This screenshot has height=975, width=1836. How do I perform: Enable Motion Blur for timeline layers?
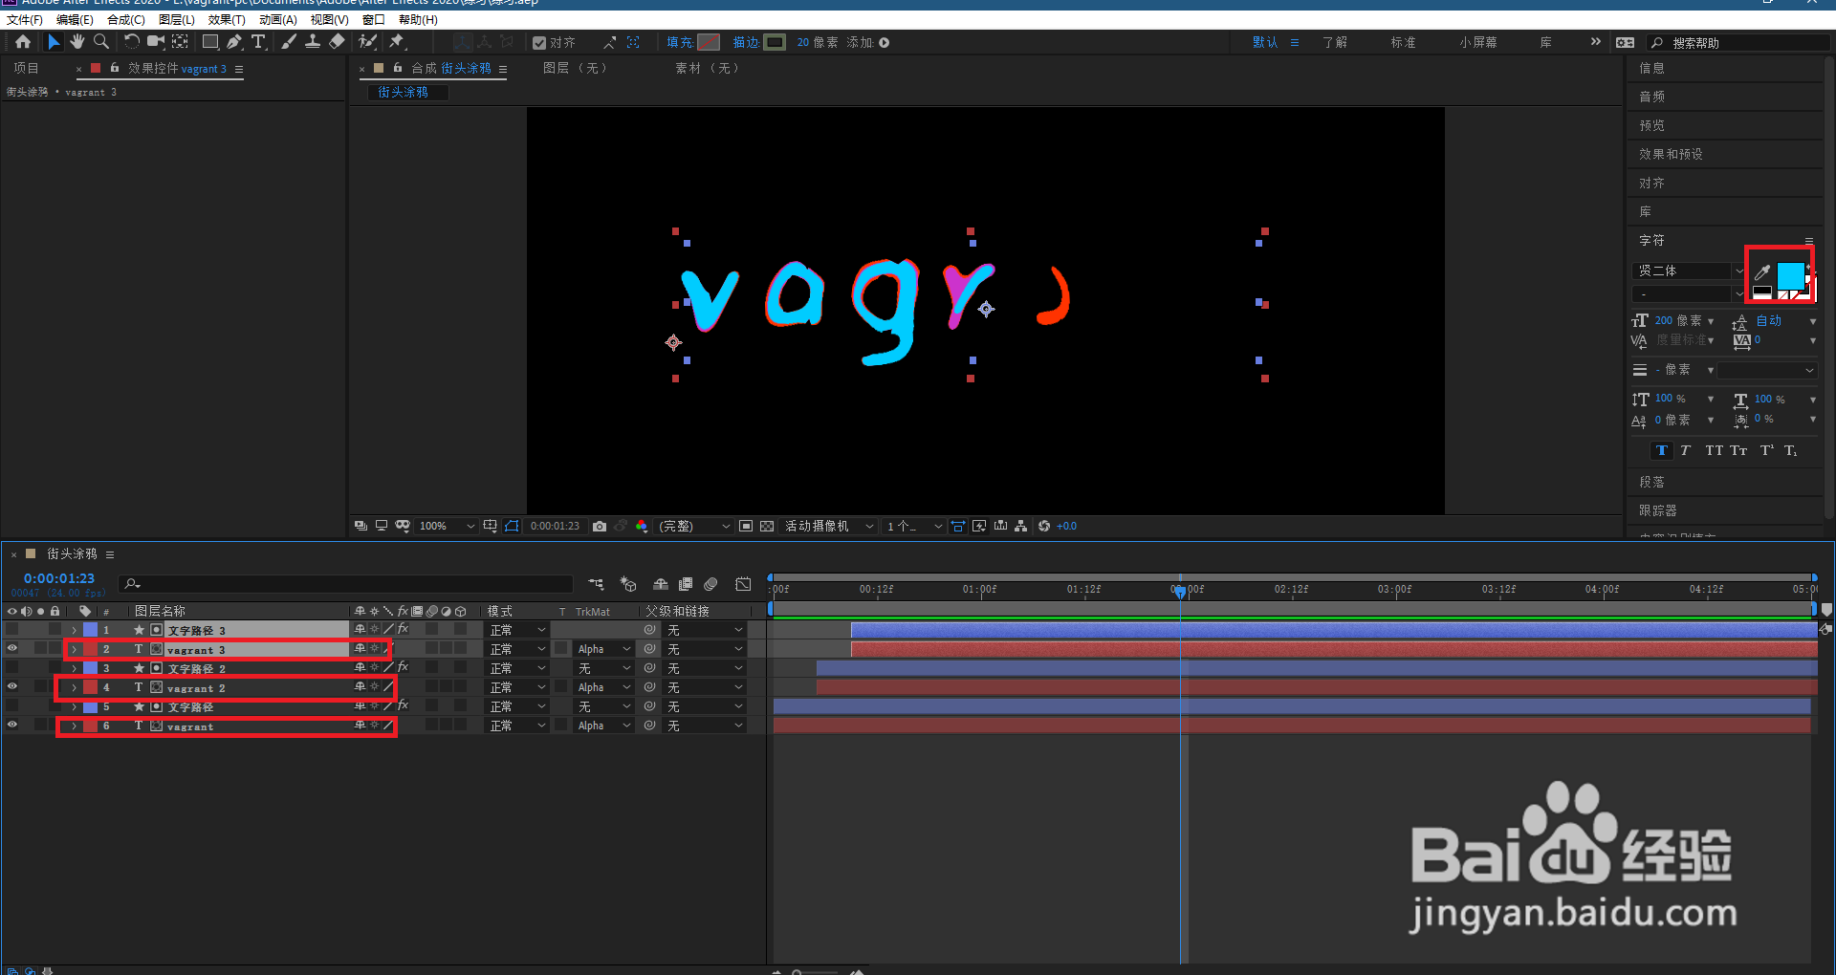pyautogui.click(x=710, y=584)
